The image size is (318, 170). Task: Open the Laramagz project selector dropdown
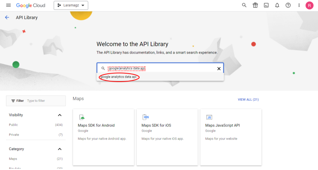coord(71,5)
